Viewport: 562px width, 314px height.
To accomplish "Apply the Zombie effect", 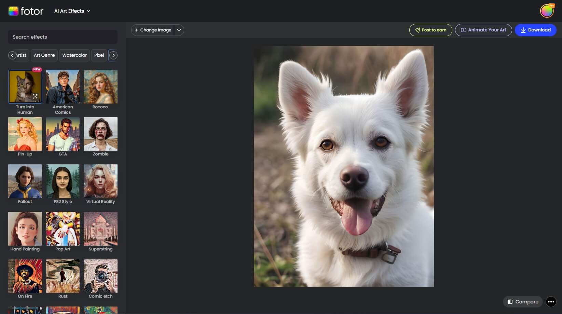I will click(100, 134).
